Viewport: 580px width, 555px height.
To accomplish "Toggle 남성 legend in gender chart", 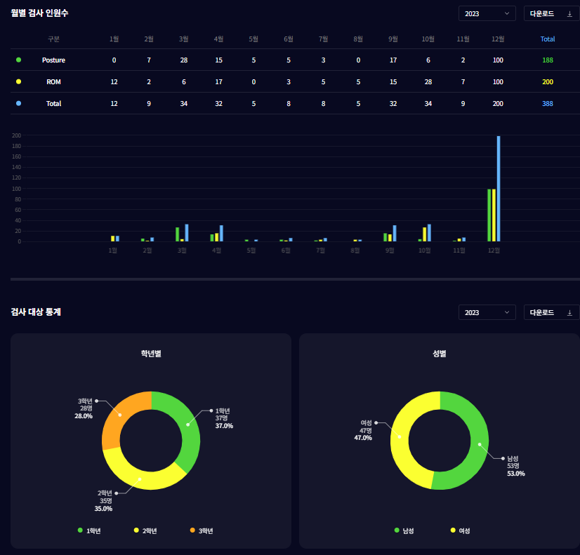I will pos(404,530).
